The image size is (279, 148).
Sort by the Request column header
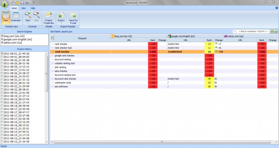tap(82, 38)
